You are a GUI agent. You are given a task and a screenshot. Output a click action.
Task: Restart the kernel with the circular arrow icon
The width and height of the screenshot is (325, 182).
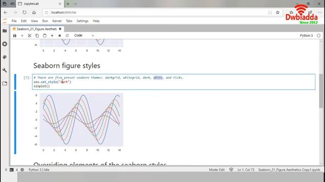[67, 35]
